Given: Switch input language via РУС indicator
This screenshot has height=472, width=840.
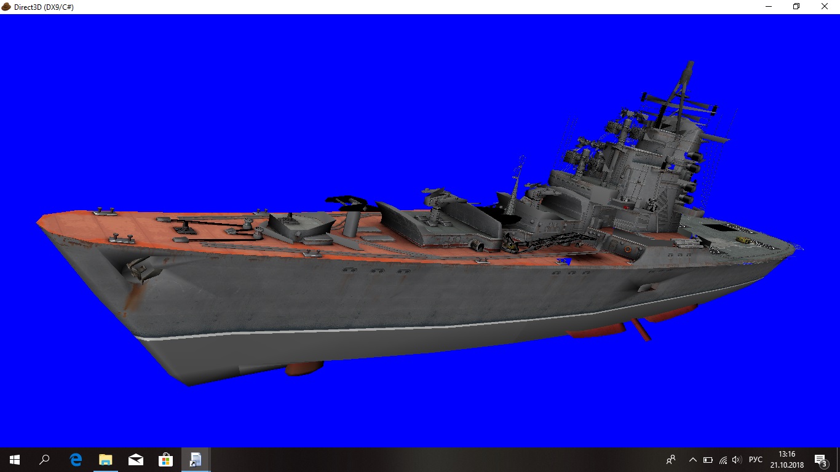Looking at the screenshot, I should (x=756, y=460).
